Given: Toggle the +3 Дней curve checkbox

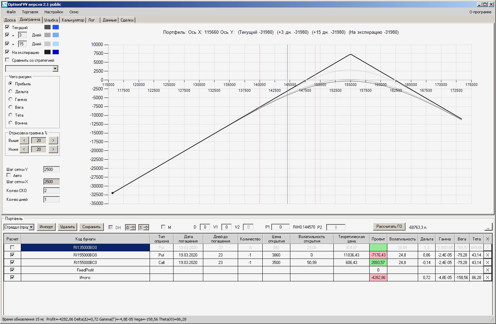Looking at the screenshot, I should click(7, 35).
